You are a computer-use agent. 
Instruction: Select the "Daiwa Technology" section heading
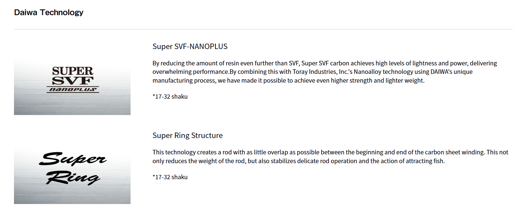(x=49, y=12)
